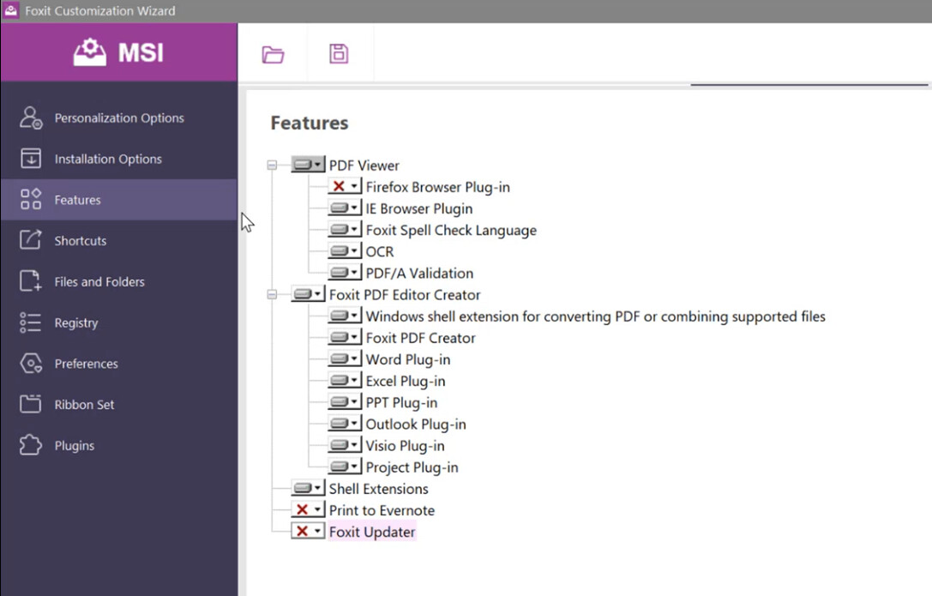This screenshot has height=596, width=932.
Task: Click the Installation Options download icon
Action: point(31,159)
